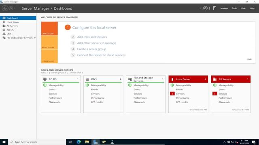The height and width of the screenshot is (145, 259).
Task: Open BPA results in Local Server tile
Action: point(182,102)
